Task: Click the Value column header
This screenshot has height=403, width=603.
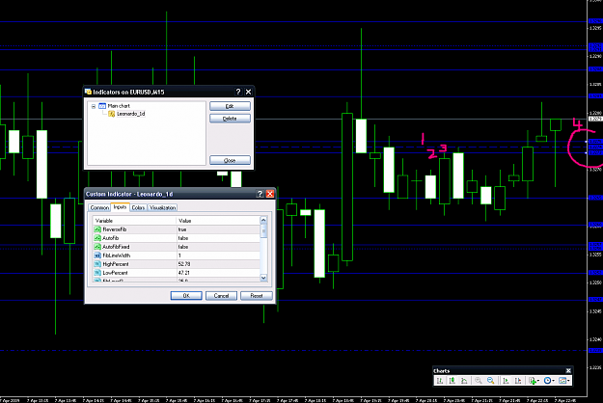Action: 218,221
